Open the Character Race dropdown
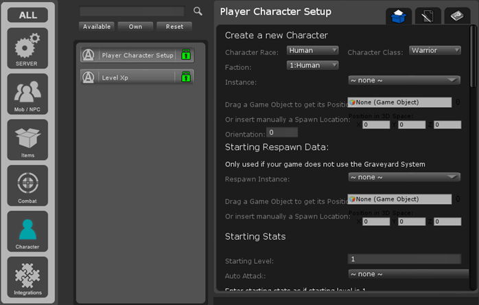This screenshot has width=479, height=305. click(312, 50)
